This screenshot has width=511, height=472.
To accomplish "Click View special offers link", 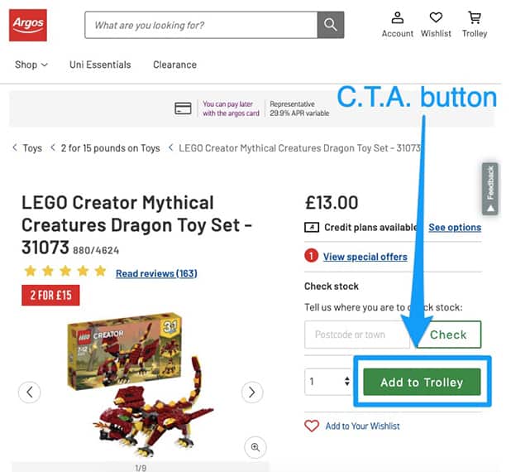I will (365, 257).
